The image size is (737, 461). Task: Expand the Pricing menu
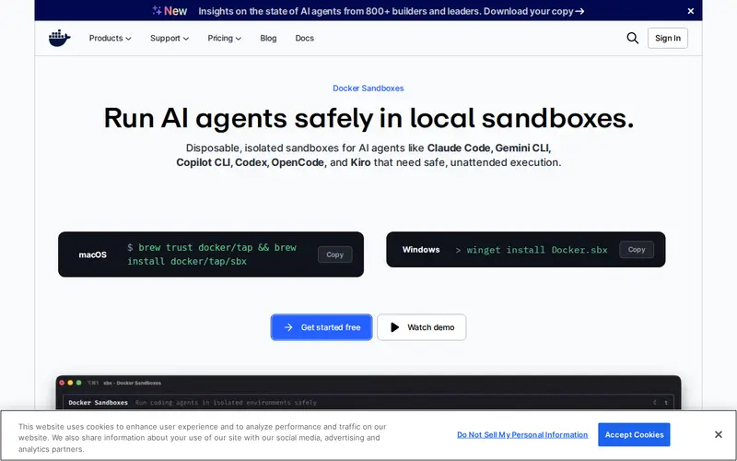click(x=224, y=38)
